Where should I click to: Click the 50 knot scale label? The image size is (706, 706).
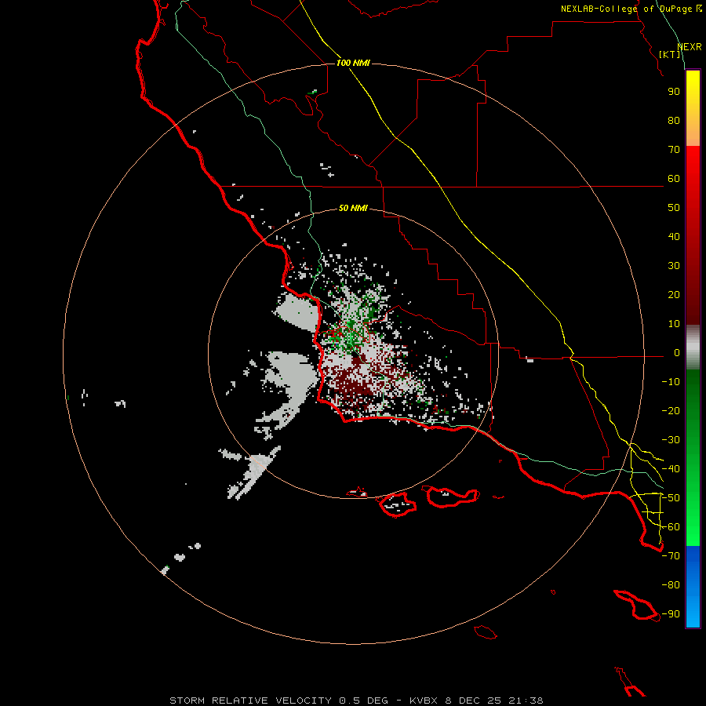pos(674,208)
